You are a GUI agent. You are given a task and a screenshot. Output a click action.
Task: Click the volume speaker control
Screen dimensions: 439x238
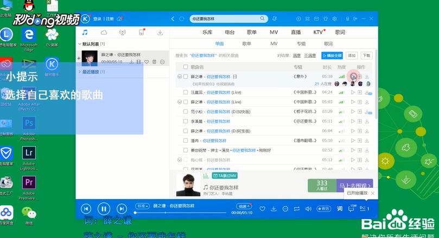pyautogui.click(x=308, y=209)
